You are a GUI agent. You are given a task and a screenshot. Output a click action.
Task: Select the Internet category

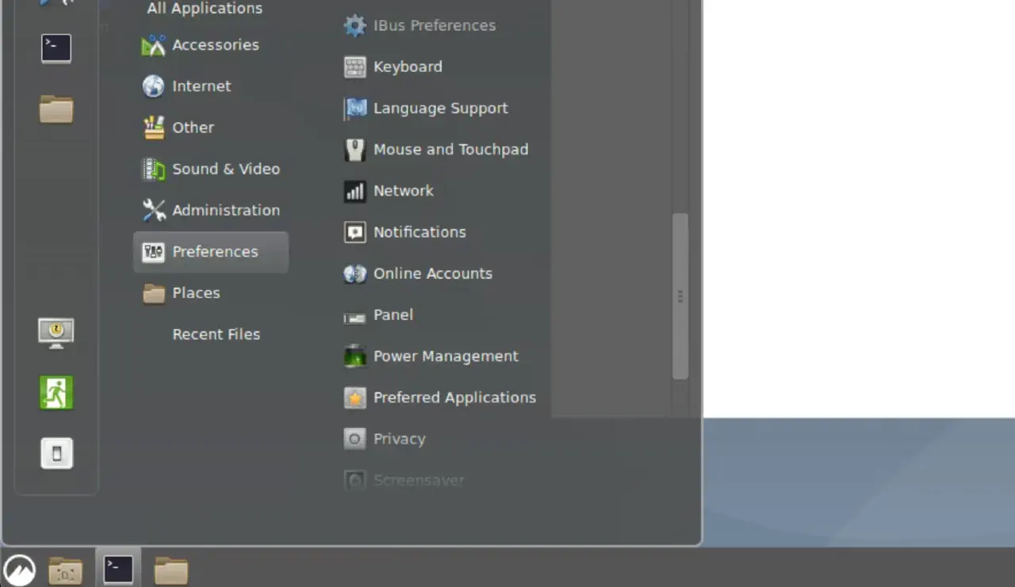coord(201,86)
